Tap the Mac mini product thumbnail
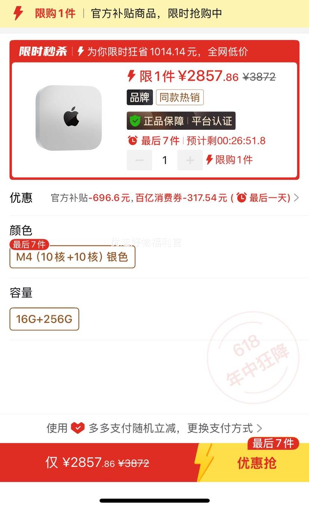The height and width of the screenshot is (509, 309). [69, 118]
